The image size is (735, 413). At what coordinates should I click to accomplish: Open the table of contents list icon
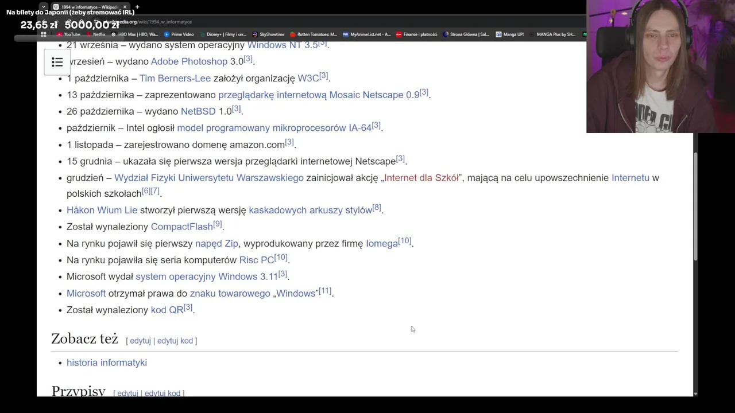[57, 62]
